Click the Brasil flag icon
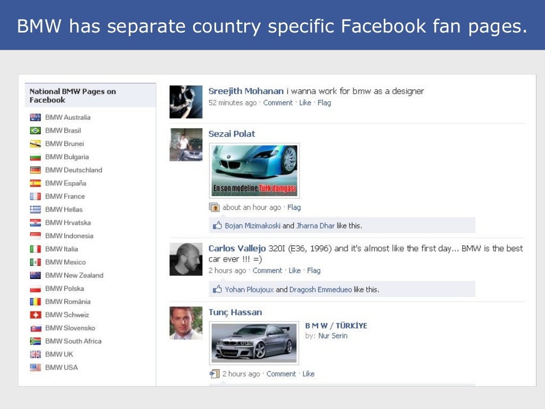 (35, 130)
